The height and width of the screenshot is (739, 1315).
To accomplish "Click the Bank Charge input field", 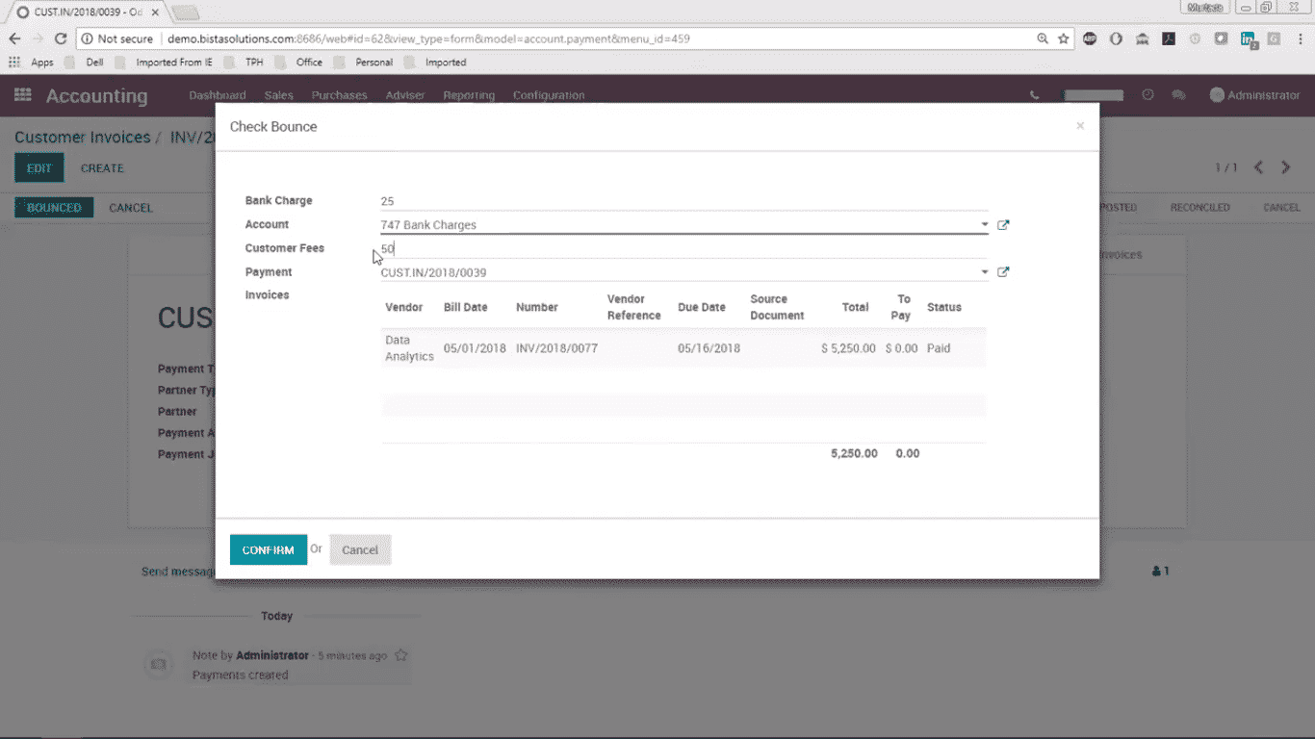I will point(683,201).
